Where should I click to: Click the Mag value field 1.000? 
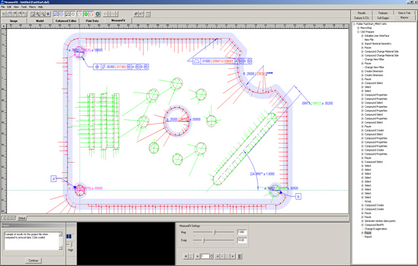point(242,232)
